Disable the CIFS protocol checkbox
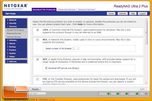Screen dimensions: 152x101 [38, 30]
